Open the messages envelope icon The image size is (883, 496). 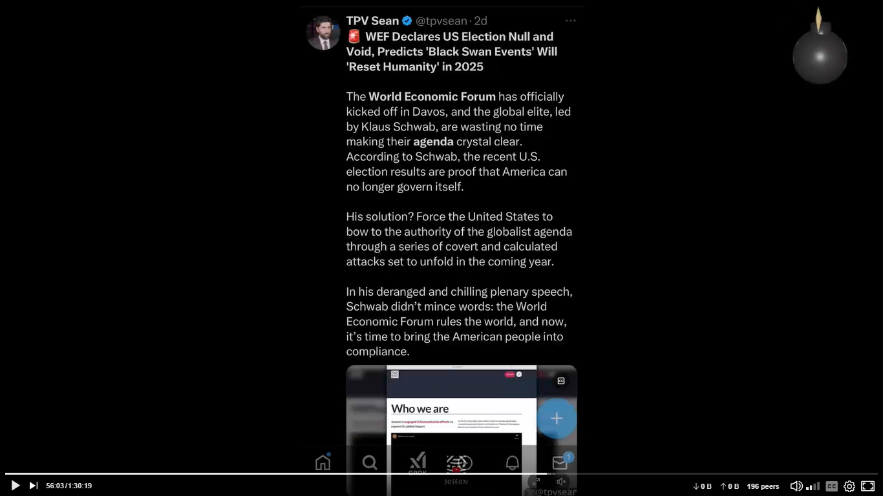[560, 462]
